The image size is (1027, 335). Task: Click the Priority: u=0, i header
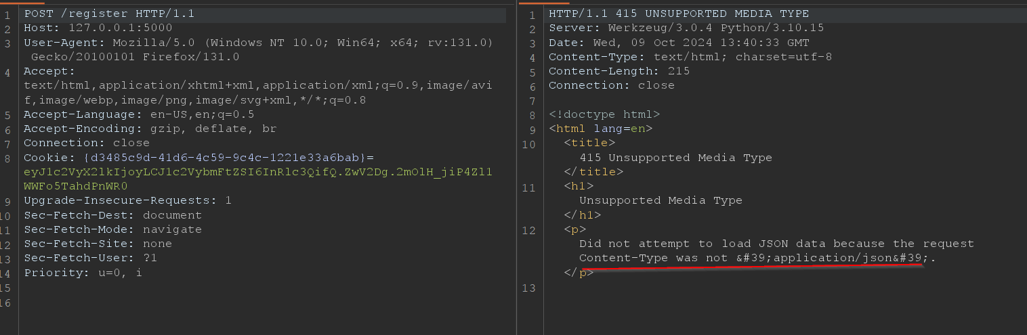click(x=83, y=273)
